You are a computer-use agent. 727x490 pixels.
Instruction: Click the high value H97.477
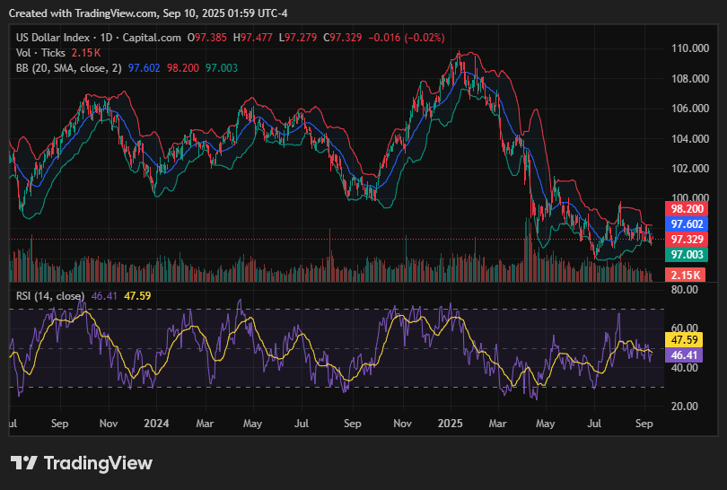253,38
